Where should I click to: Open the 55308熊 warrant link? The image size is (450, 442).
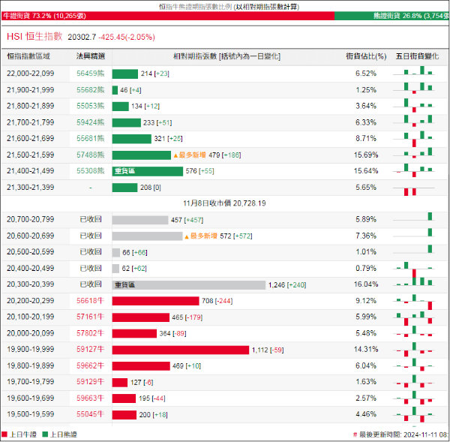pyautogui.click(x=91, y=171)
